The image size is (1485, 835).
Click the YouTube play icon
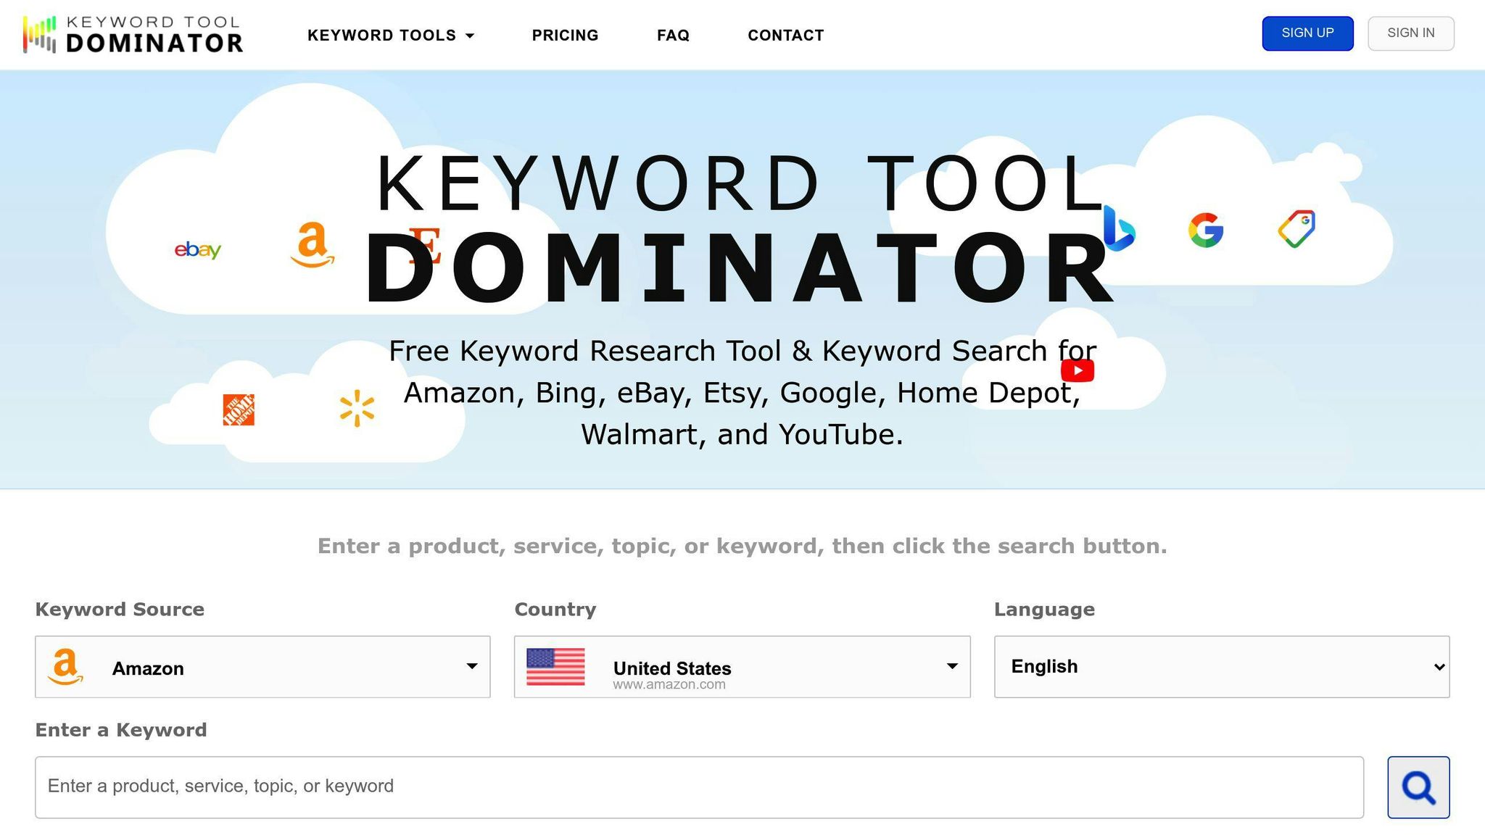coord(1077,370)
